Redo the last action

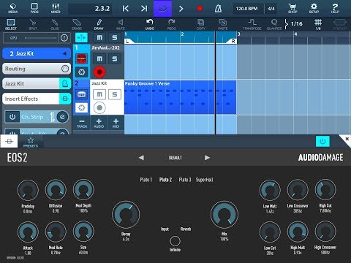[x=172, y=24]
